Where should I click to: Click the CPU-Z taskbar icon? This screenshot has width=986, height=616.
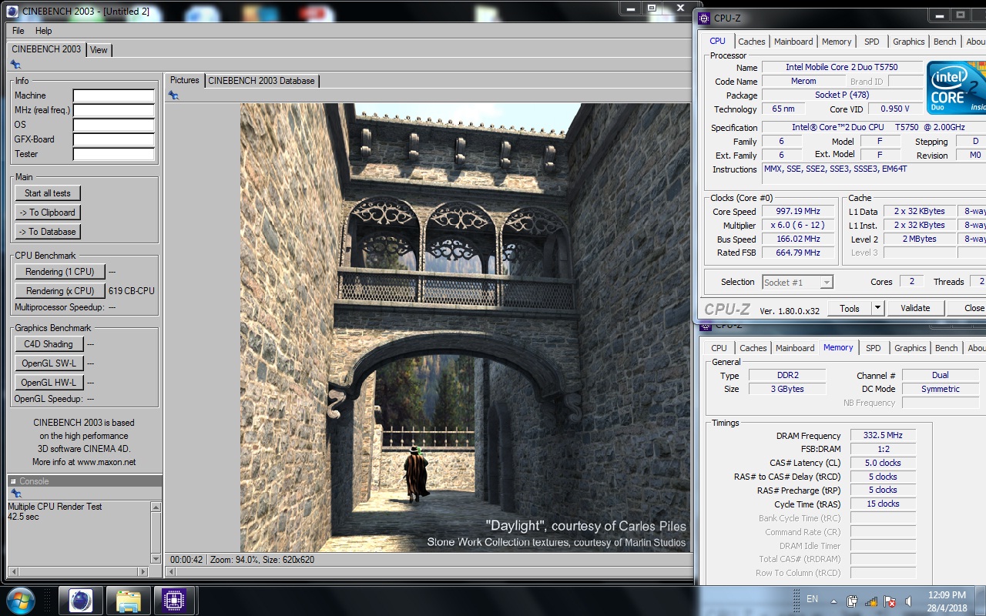tap(174, 601)
